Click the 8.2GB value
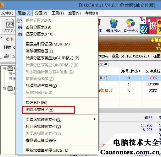 pos(147,130)
